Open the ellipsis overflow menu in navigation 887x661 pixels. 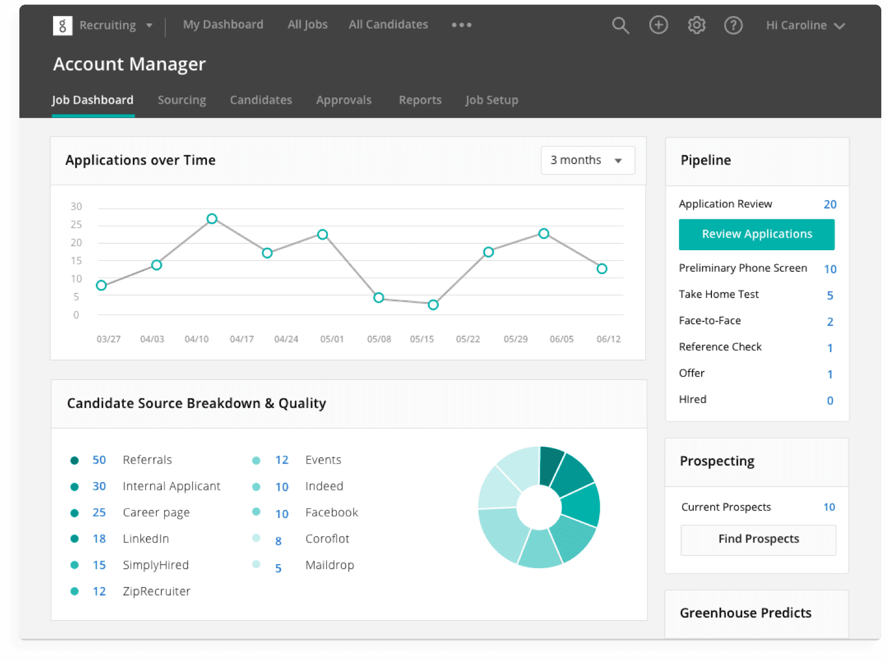[x=461, y=25]
